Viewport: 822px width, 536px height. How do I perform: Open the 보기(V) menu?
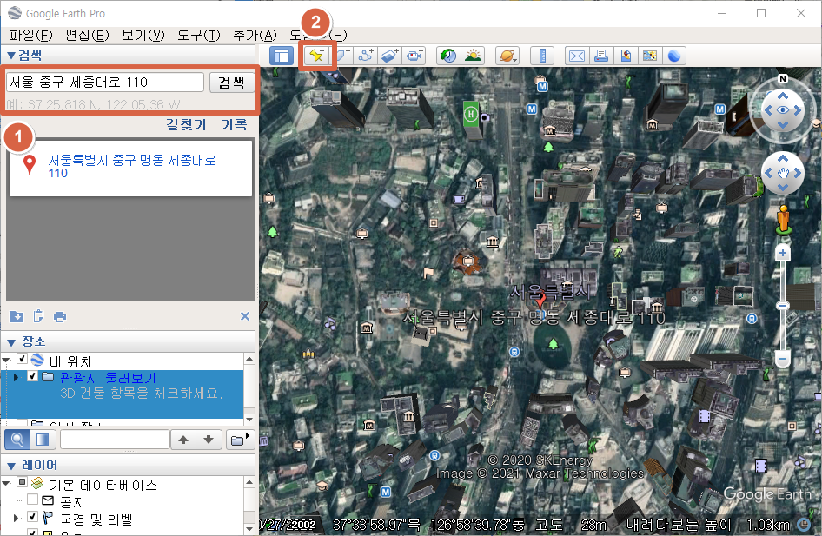pos(143,35)
